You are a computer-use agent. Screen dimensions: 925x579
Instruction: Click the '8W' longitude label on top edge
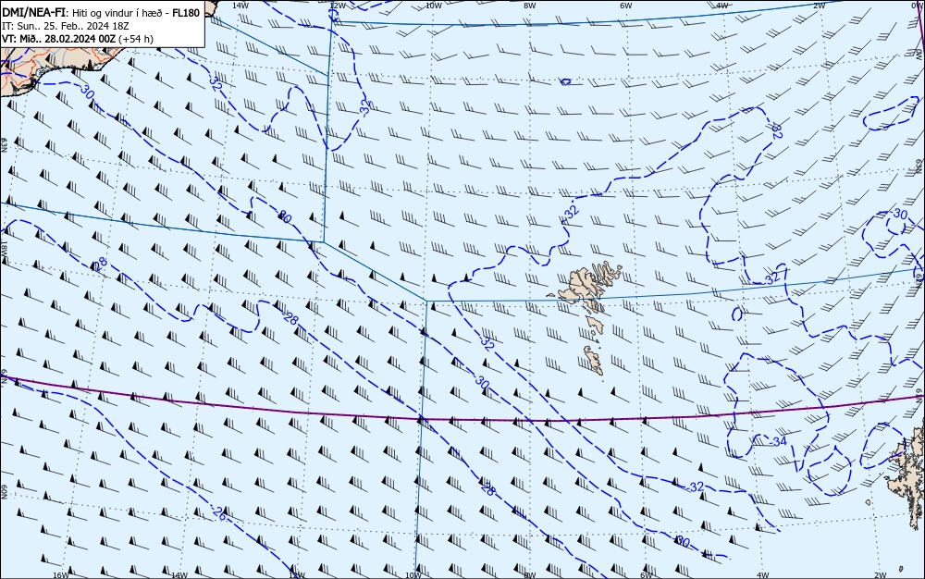tap(530, 5)
